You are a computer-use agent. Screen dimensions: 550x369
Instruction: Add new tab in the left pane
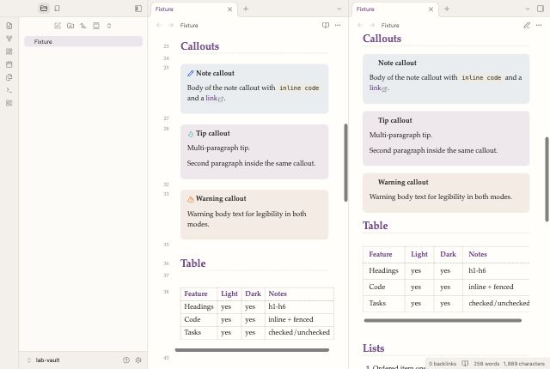coord(246,9)
